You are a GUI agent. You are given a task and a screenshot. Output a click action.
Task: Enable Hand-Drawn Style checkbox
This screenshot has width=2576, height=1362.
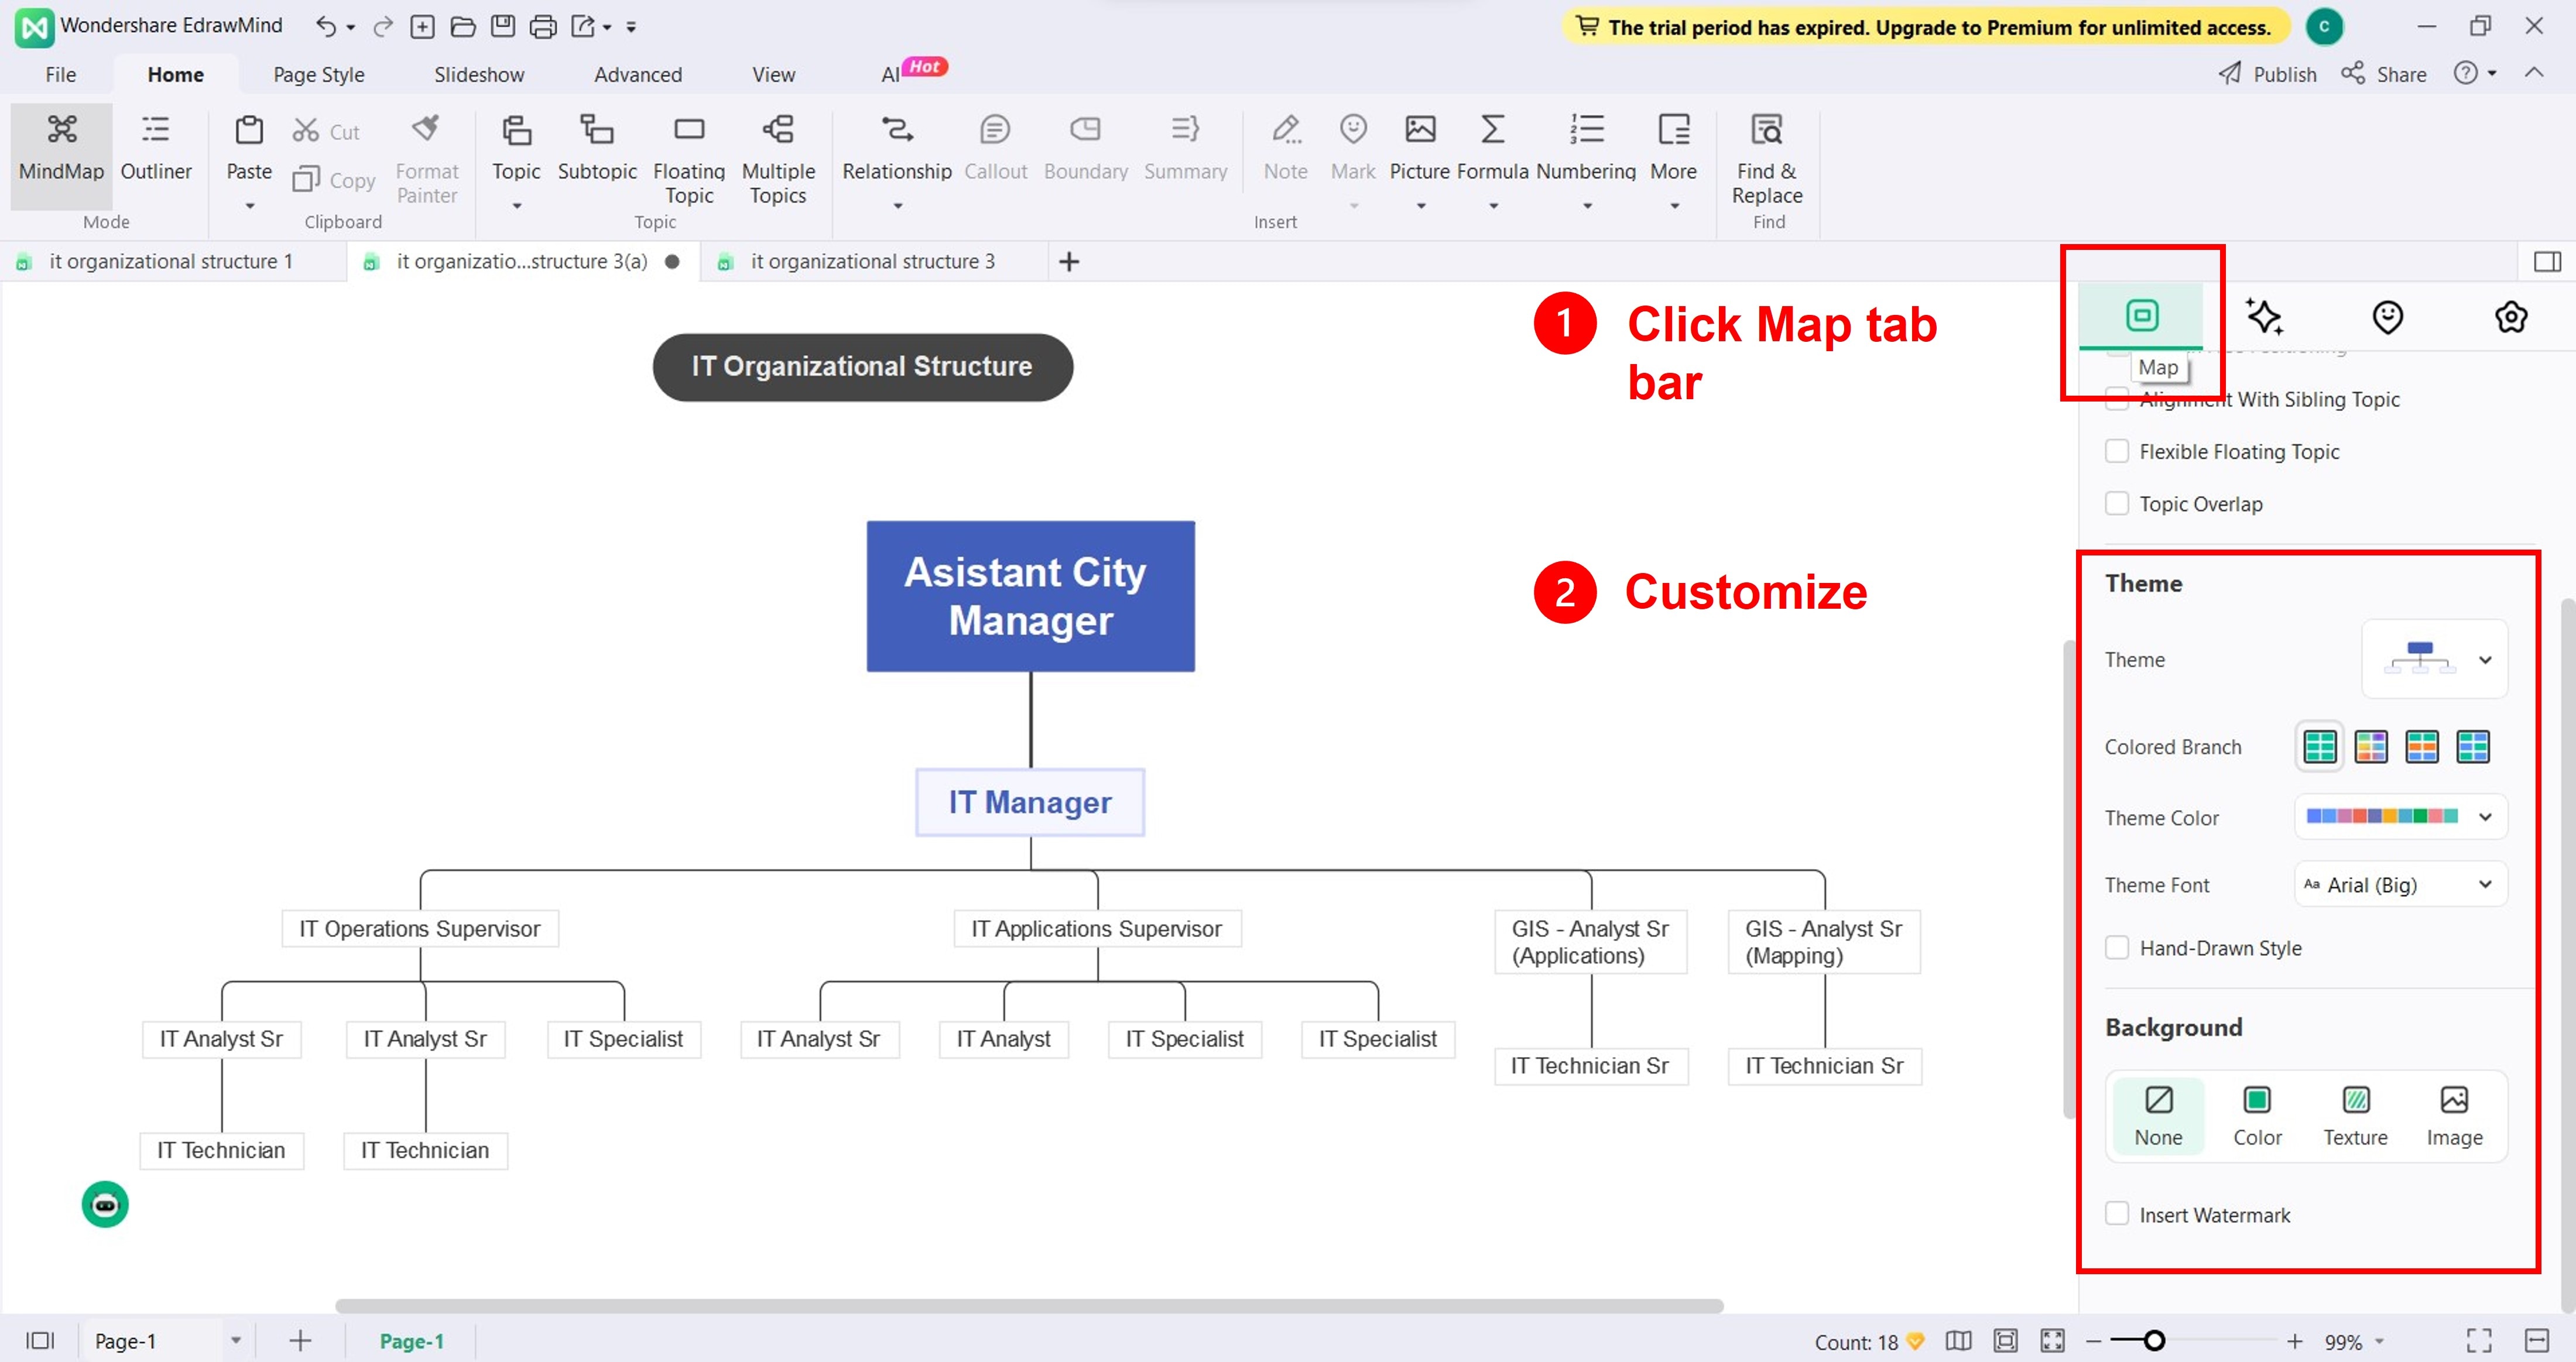pos(2117,947)
